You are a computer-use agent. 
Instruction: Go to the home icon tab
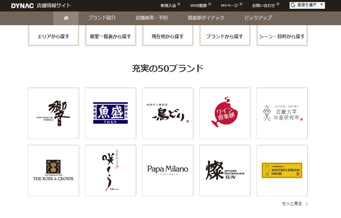point(66,18)
